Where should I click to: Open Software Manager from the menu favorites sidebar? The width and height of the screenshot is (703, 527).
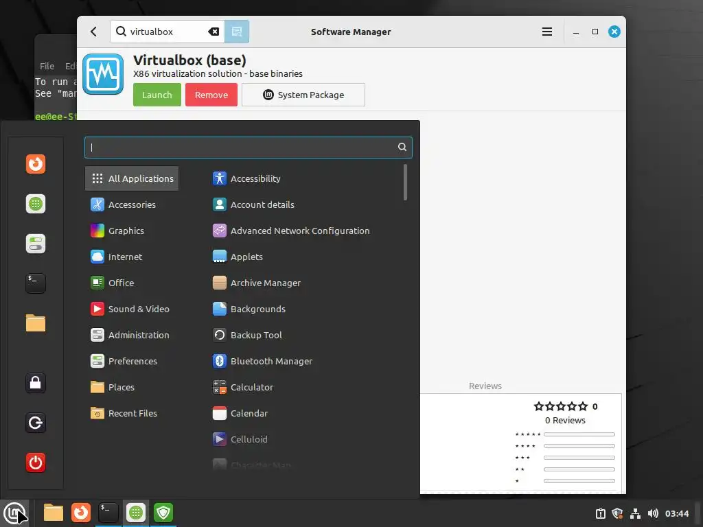pyautogui.click(x=36, y=204)
